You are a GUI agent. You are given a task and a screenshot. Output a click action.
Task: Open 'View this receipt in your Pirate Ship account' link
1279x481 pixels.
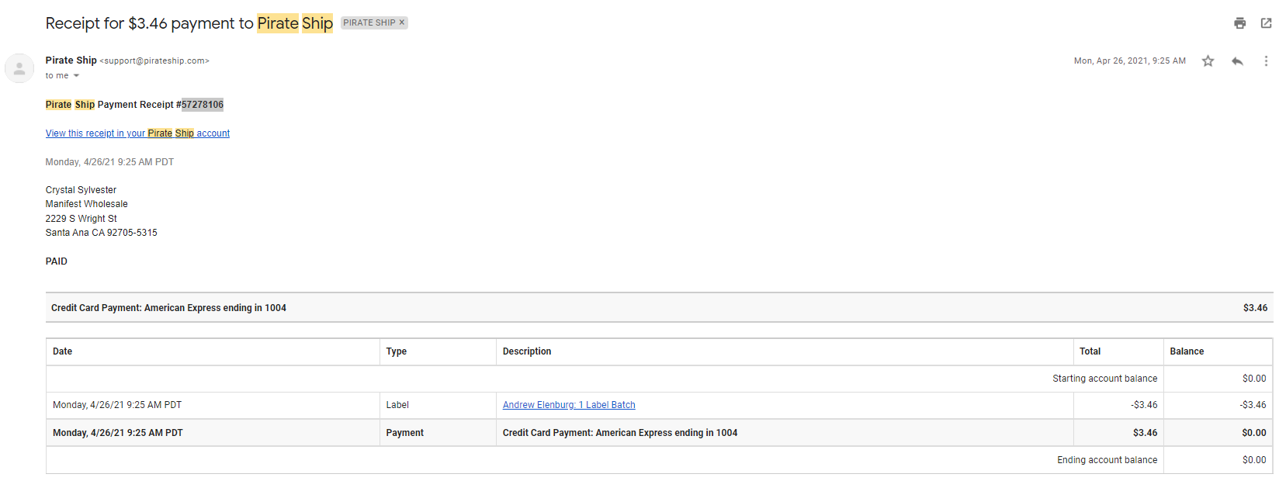click(x=137, y=133)
